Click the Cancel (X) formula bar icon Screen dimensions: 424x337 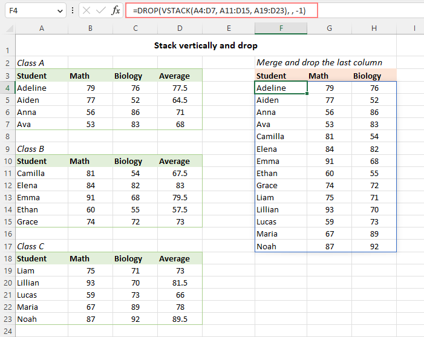click(x=86, y=11)
